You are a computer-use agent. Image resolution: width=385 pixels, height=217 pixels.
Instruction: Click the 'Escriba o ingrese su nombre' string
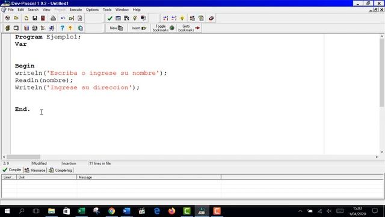[x=103, y=73]
